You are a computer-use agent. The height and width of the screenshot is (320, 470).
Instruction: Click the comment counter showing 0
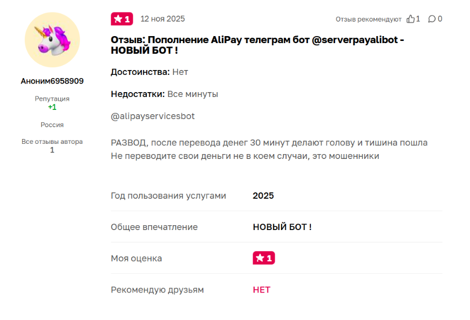coord(440,18)
